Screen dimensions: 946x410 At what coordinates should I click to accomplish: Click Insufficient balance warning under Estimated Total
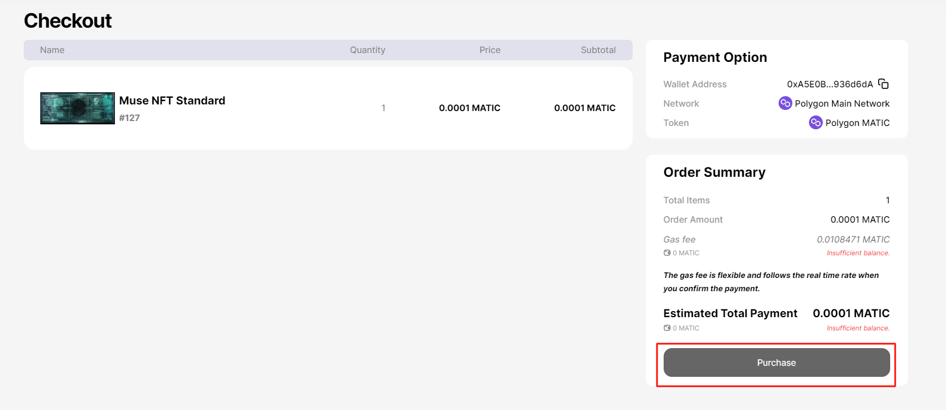(858, 328)
